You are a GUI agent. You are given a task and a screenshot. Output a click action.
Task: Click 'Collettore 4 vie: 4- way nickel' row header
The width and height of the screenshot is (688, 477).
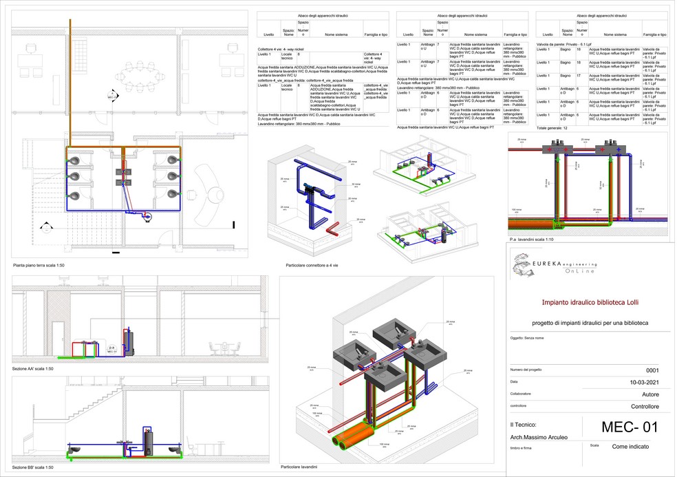click(281, 49)
